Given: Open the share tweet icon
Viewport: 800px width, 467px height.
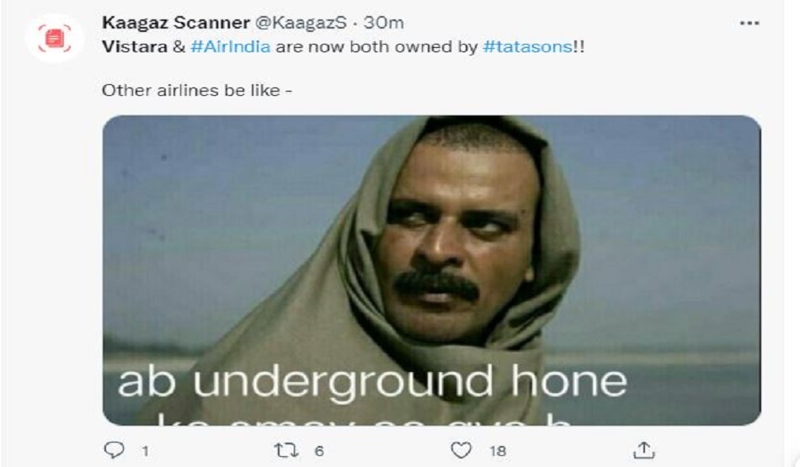Looking at the screenshot, I should (644, 450).
